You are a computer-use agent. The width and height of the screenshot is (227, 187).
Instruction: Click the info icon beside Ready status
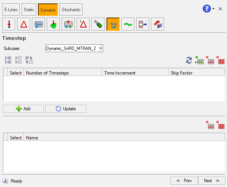click(5, 181)
